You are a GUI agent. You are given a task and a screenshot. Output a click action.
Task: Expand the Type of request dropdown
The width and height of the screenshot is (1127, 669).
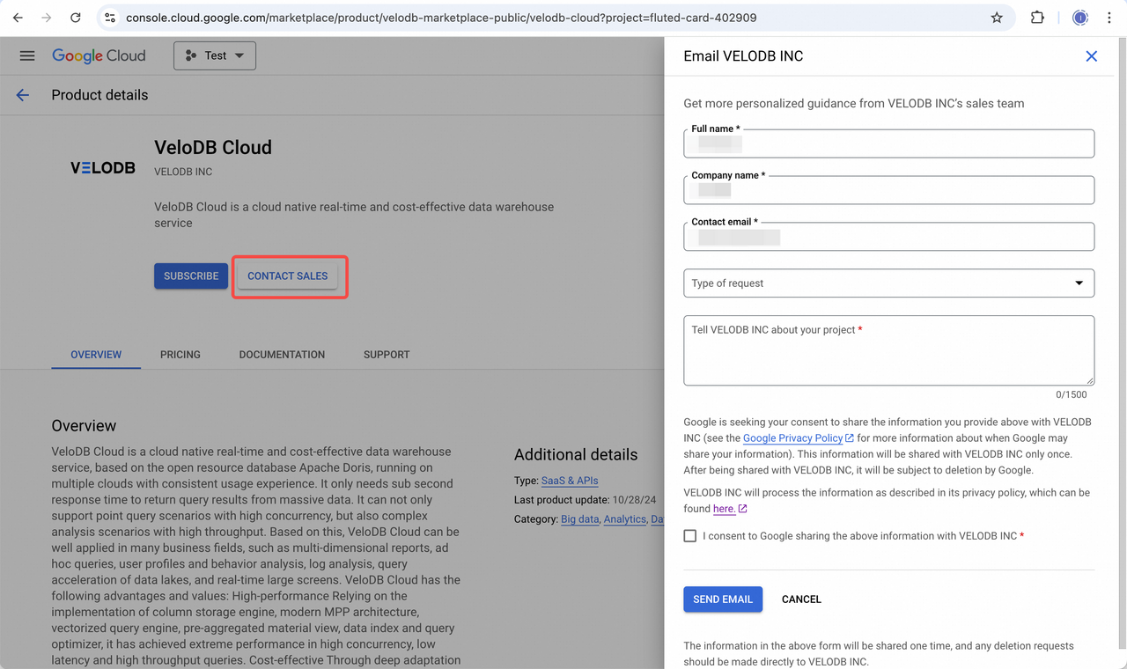(888, 283)
